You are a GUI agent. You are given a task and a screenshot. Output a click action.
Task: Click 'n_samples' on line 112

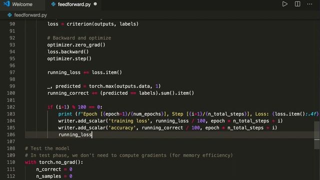click(48, 176)
